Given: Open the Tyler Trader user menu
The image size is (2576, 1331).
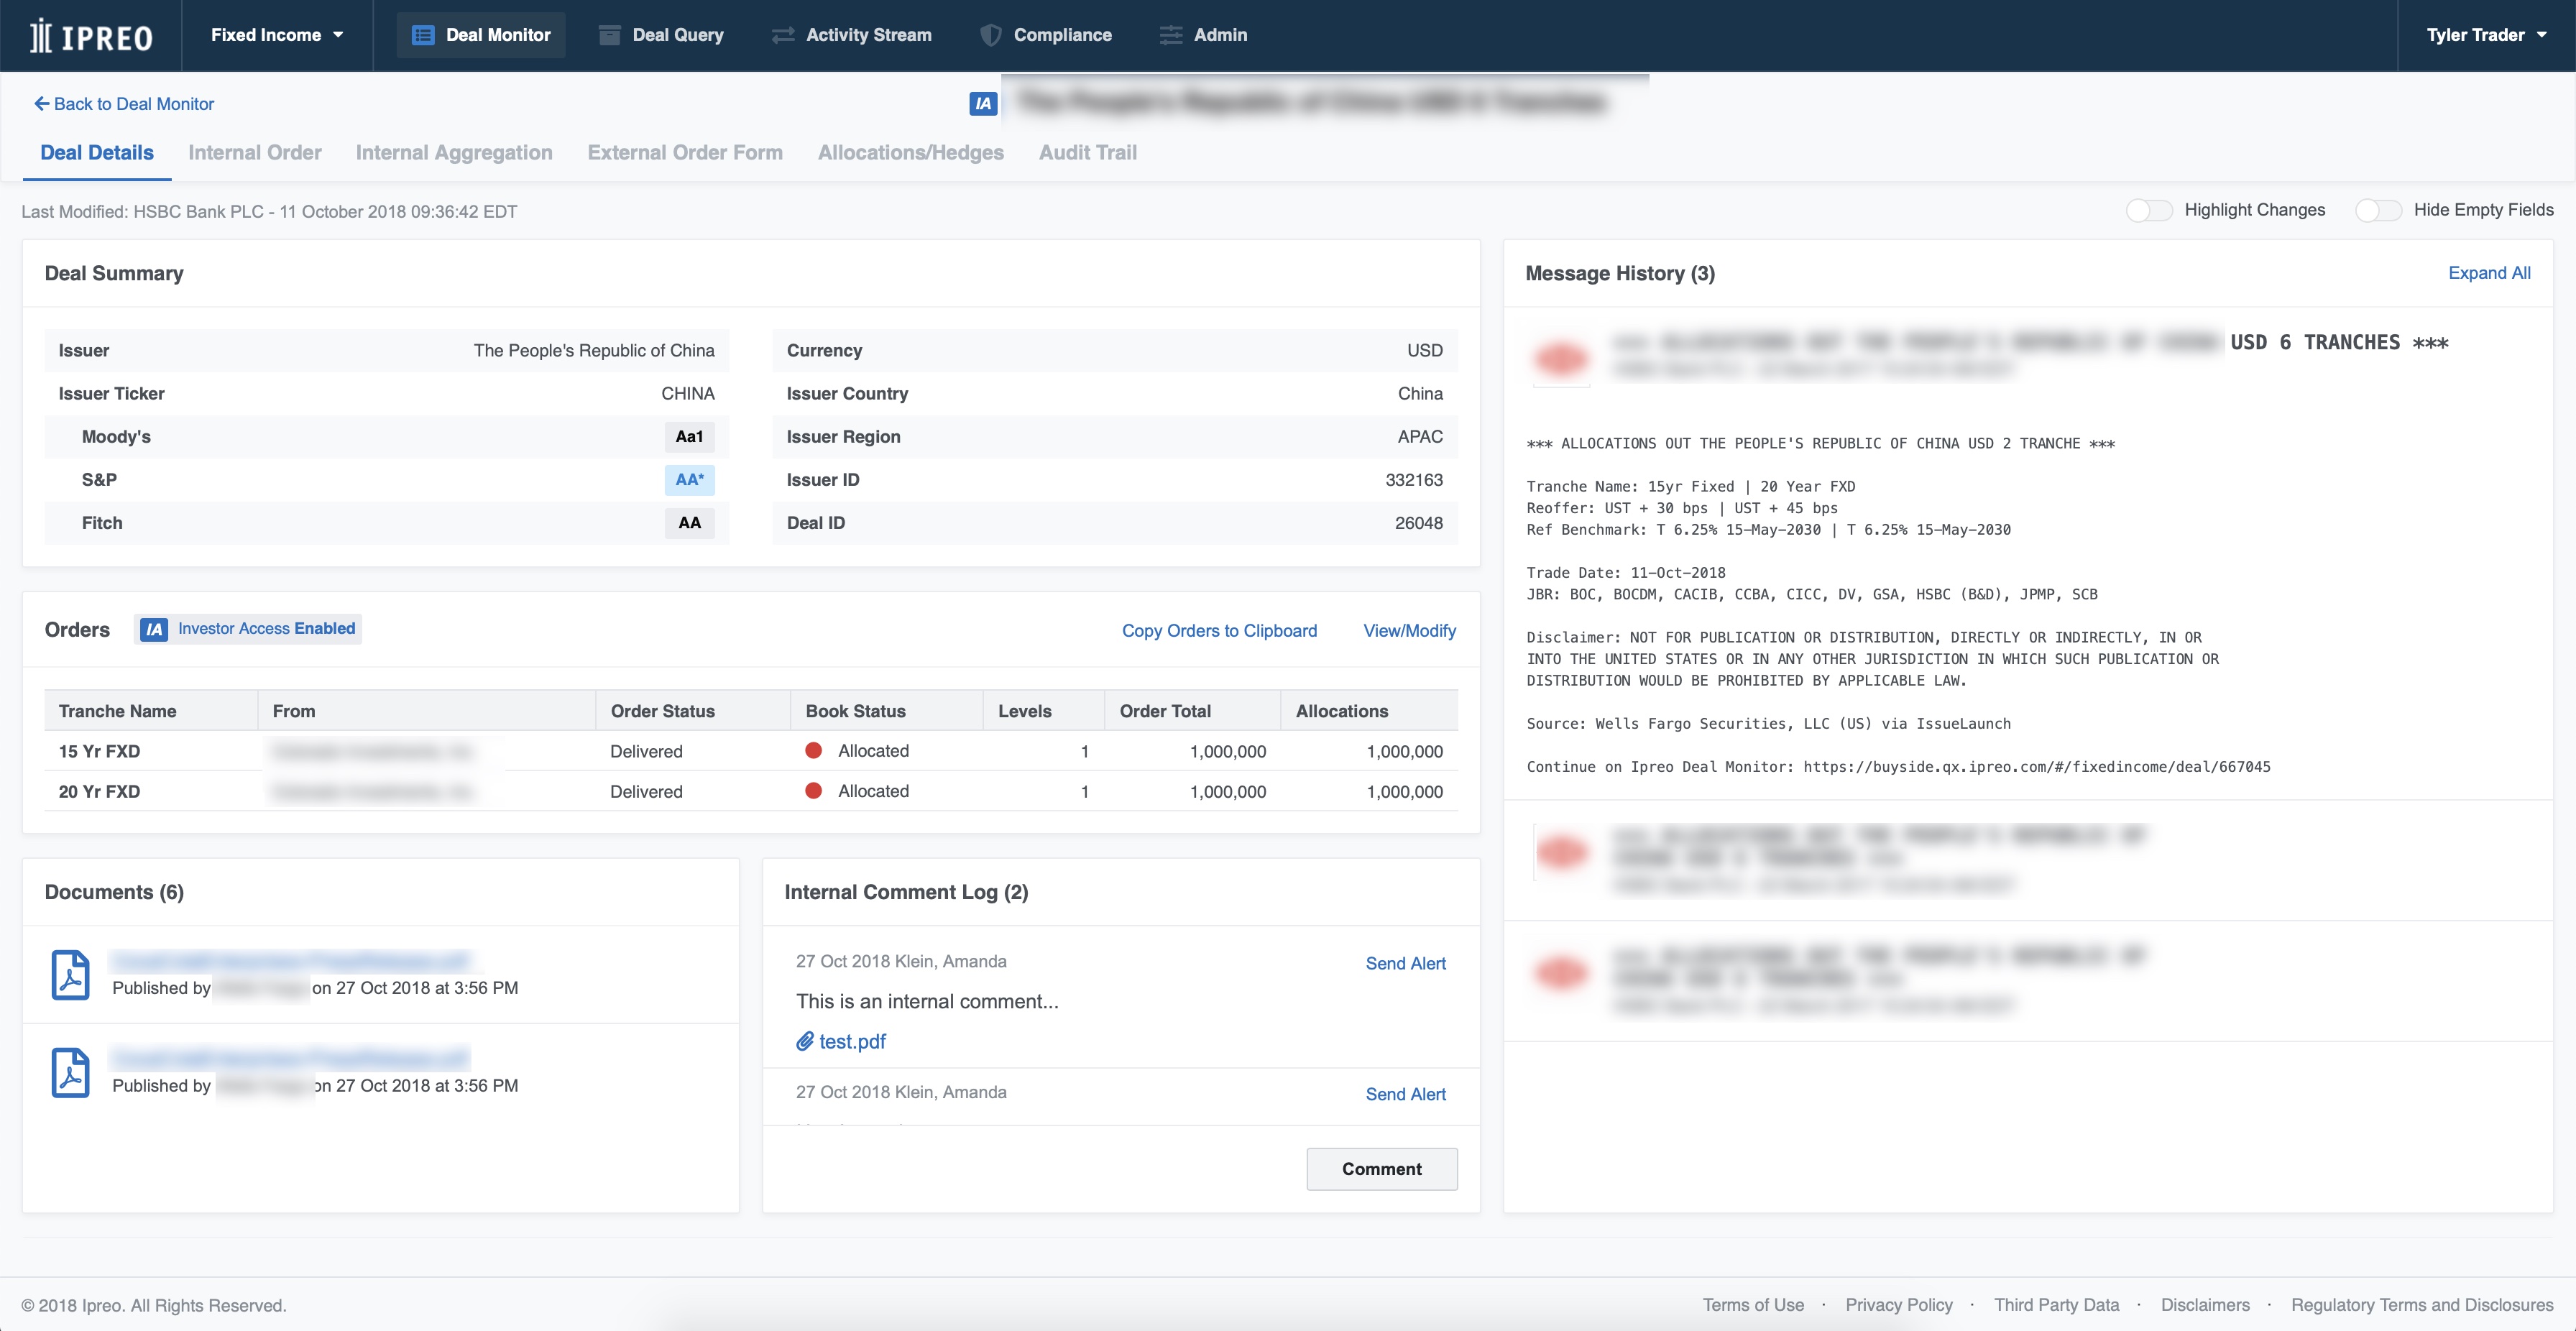Looking at the screenshot, I should coord(2486,35).
